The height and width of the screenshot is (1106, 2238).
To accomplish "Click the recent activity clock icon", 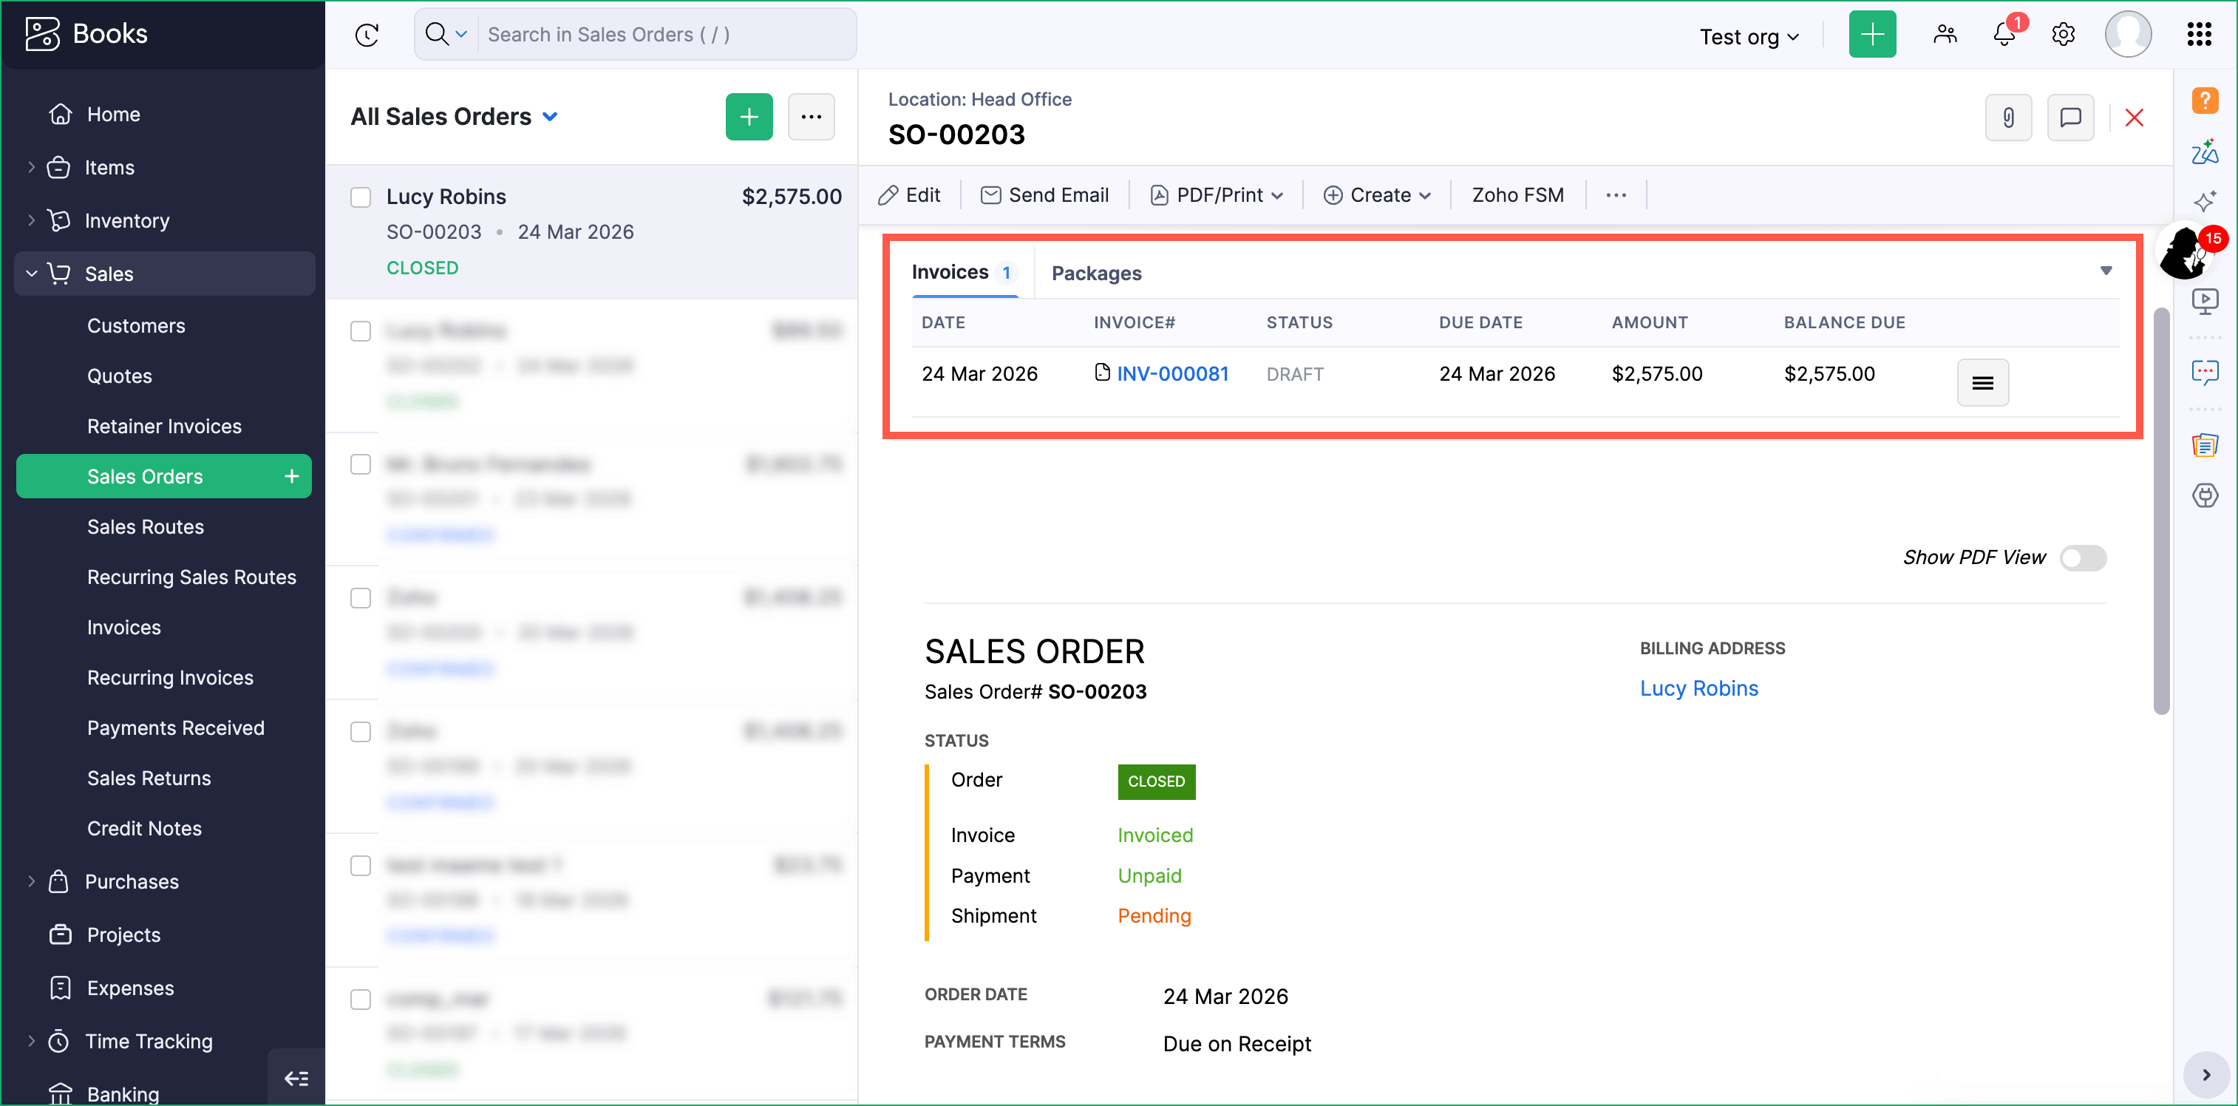I will click(367, 35).
